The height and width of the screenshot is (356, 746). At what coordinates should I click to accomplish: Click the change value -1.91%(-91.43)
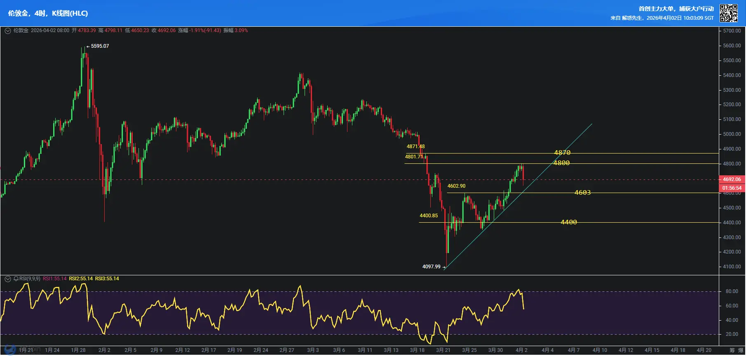[205, 31]
